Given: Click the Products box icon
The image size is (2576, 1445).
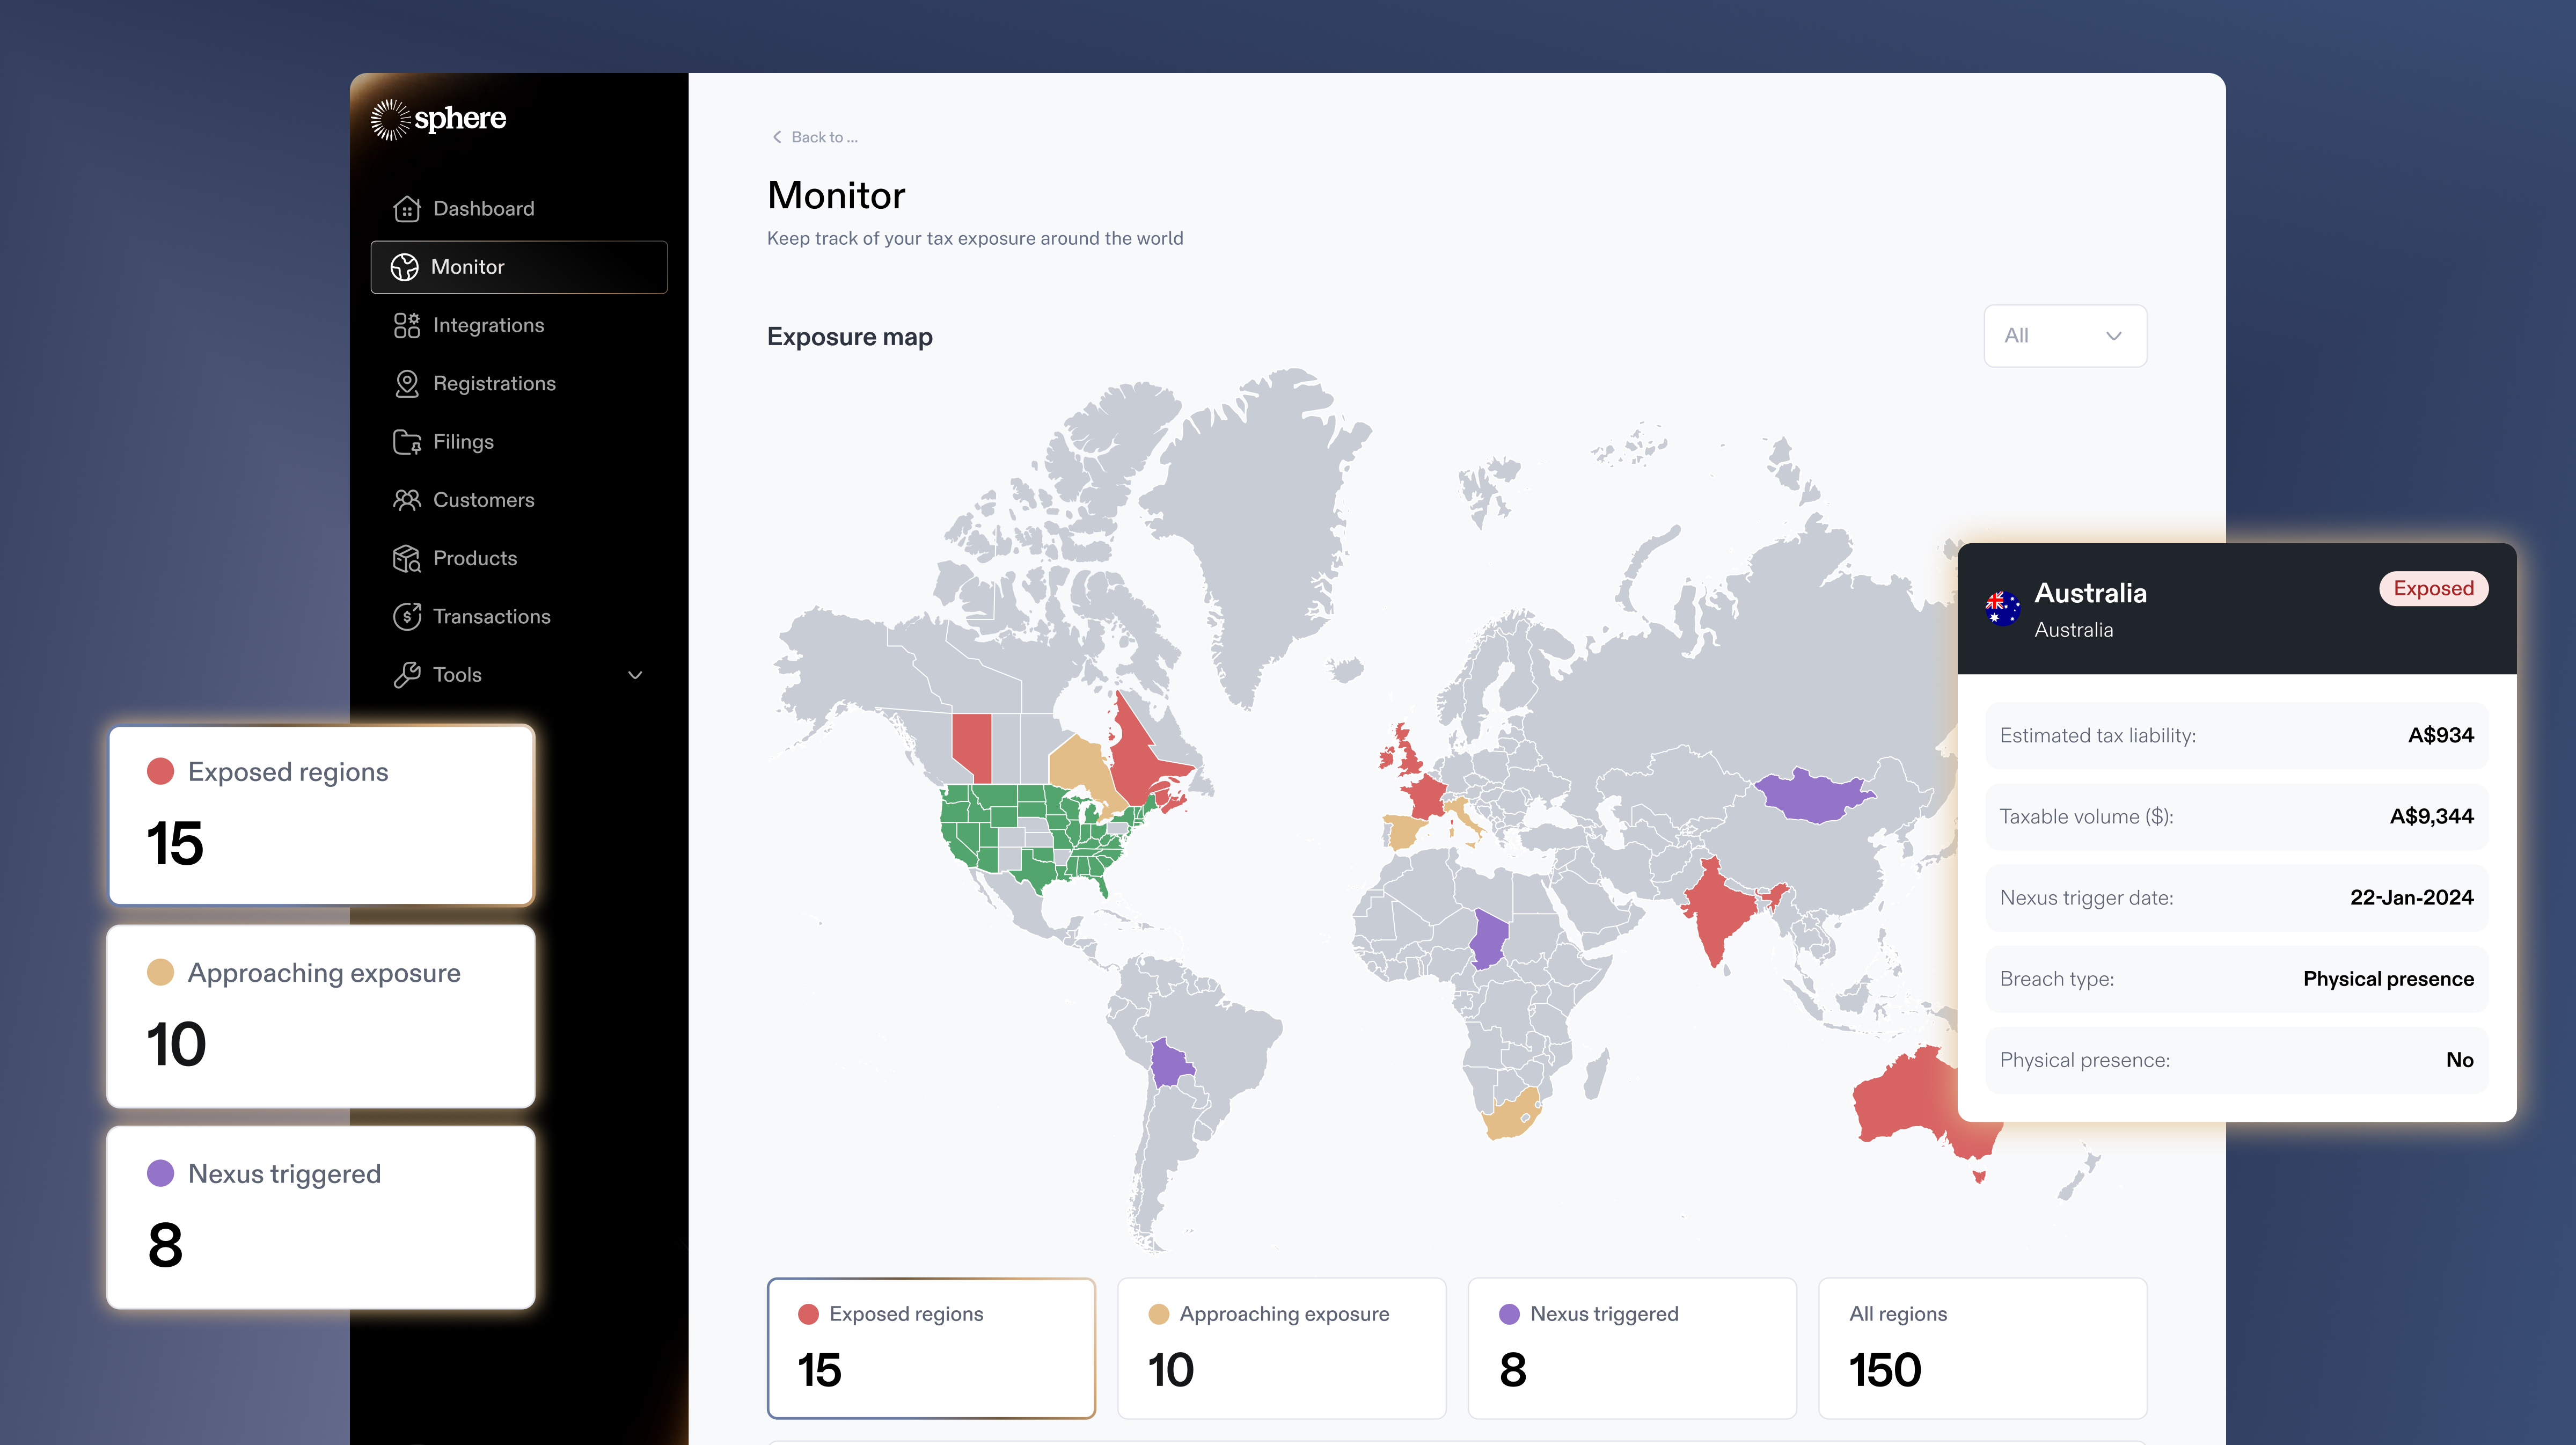Looking at the screenshot, I should click(x=406, y=558).
